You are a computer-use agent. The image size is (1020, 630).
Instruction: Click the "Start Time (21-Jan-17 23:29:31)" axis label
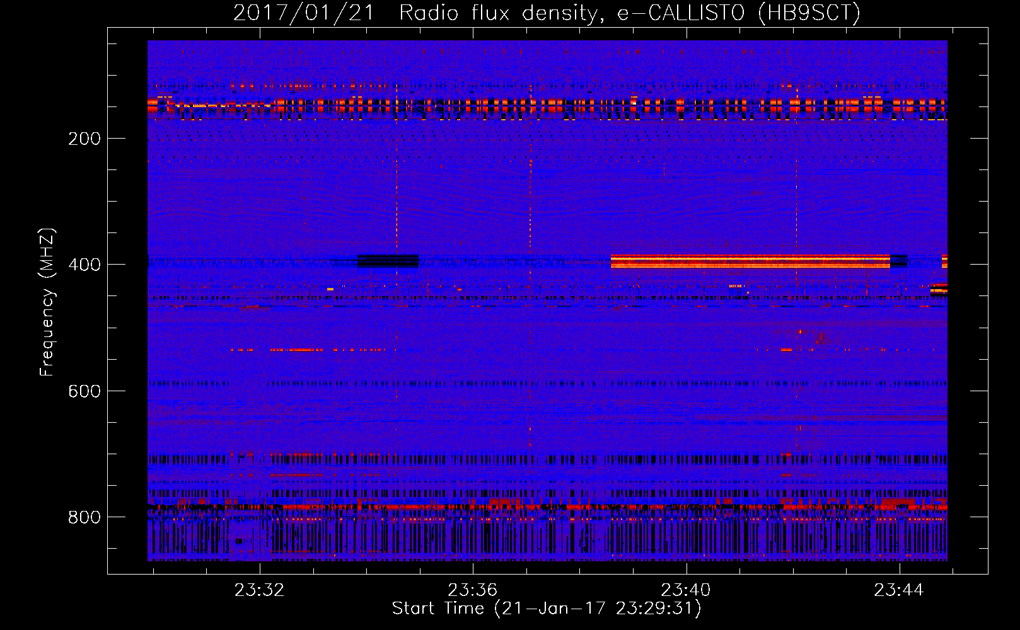[547, 609]
